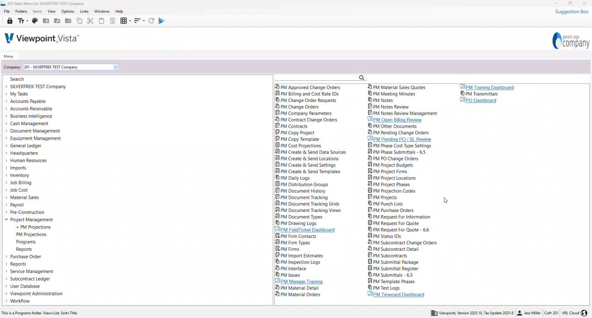Click the edit folder icon
The height and width of the screenshot is (318, 592).
click(x=57, y=21)
